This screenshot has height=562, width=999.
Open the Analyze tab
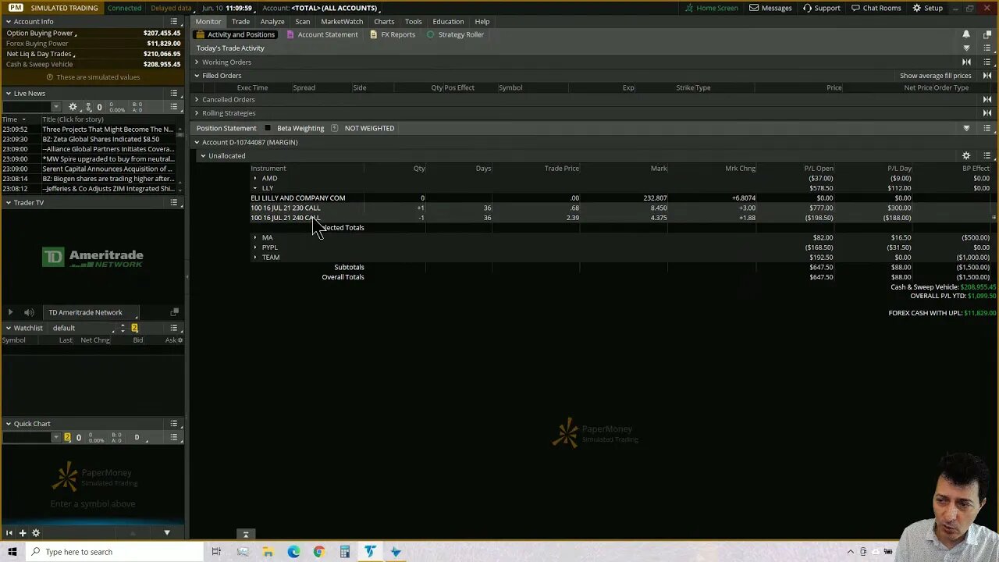[272, 22]
